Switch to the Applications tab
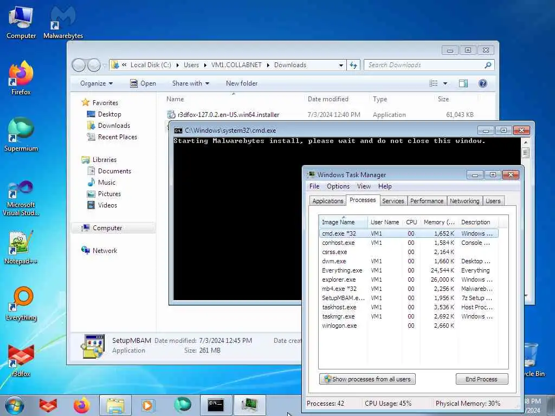Screen dimensions: 555x416 pos(328,201)
